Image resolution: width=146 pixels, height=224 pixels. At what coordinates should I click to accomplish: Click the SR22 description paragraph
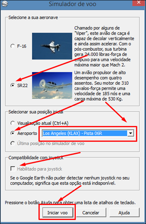pos(102,86)
